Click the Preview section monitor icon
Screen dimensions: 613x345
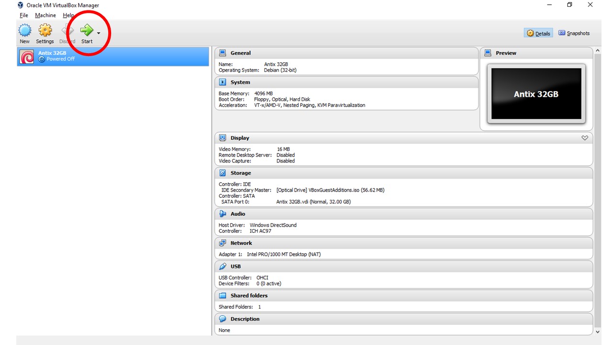488,53
